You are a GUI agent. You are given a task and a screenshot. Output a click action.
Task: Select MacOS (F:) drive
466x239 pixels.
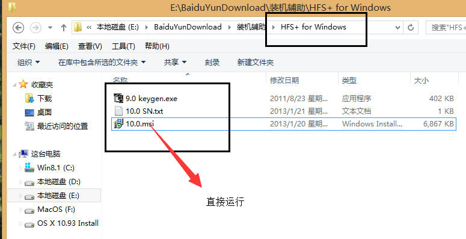coord(56,210)
